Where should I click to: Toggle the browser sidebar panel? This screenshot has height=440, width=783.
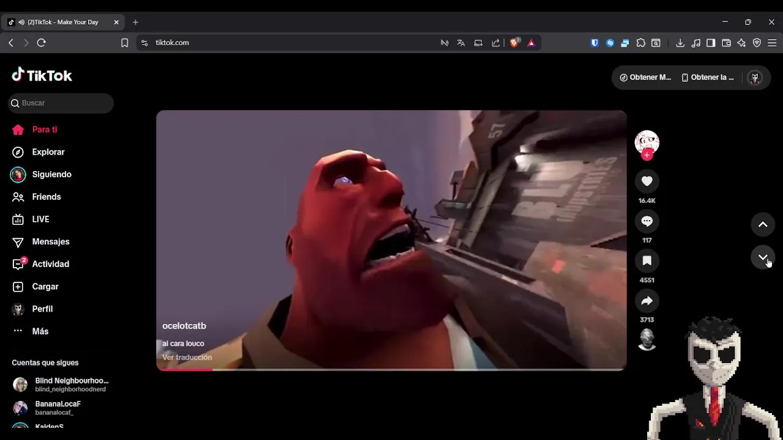[711, 43]
